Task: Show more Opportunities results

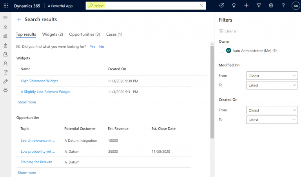Action: coord(27,173)
